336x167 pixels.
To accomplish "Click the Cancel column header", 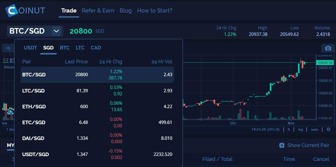I will [321, 159].
